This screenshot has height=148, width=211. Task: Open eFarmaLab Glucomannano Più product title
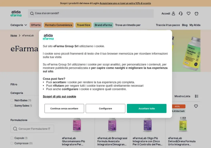click(74, 141)
